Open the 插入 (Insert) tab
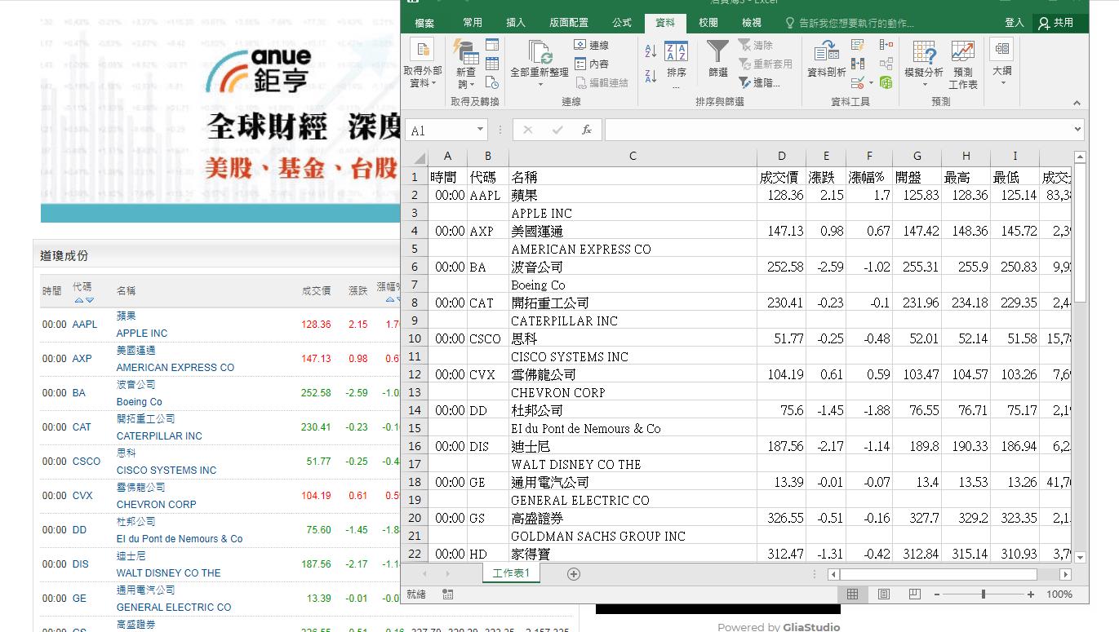This screenshot has height=632, width=1119. pyautogui.click(x=516, y=23)
